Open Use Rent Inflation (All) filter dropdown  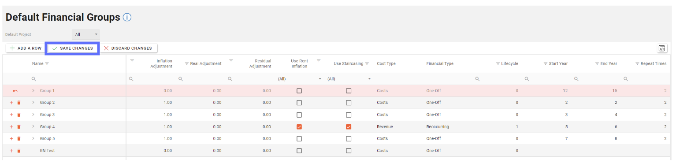[300, 79]
